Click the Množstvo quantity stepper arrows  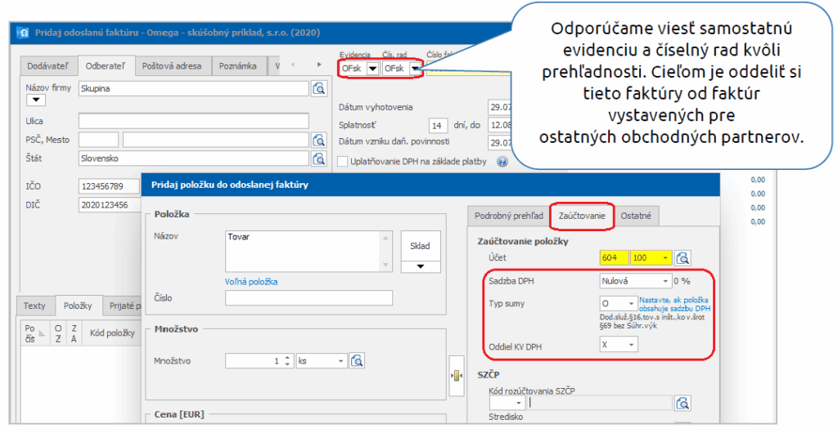pos(286,360)
